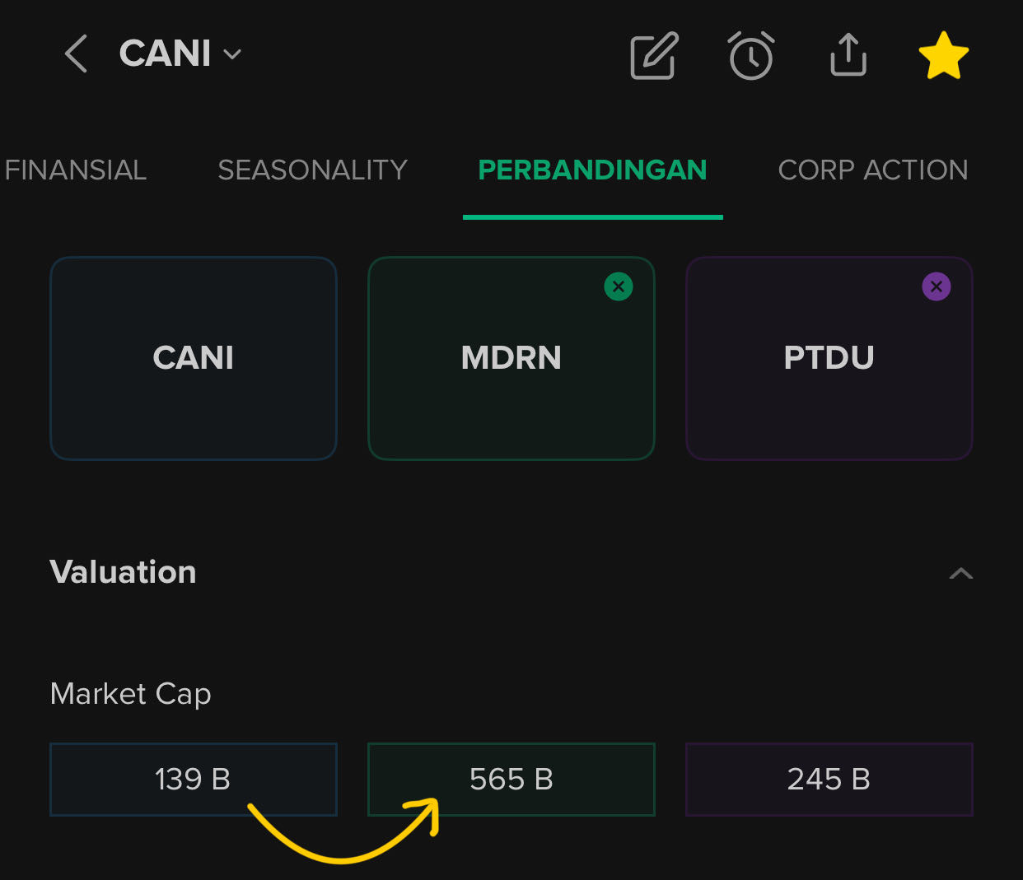The image size is (1023, 880).
Task: Tap the share icon
Action: [848, 55]
